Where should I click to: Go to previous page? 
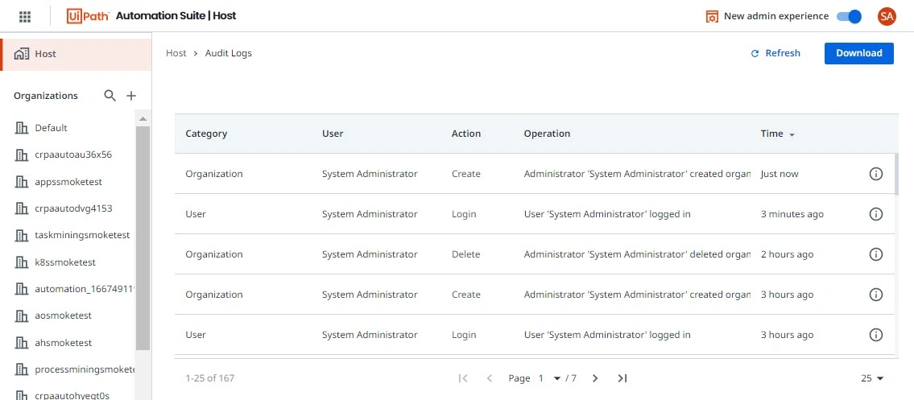coord(490,378)
